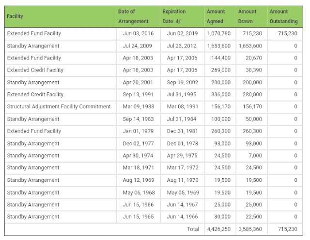Click Extended Fund Facility dated Jun 03, 2016

point(34,33)
